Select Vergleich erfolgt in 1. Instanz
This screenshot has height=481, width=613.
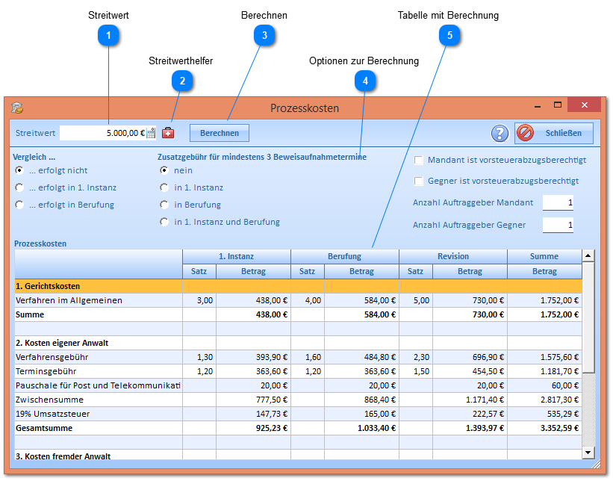19,187
